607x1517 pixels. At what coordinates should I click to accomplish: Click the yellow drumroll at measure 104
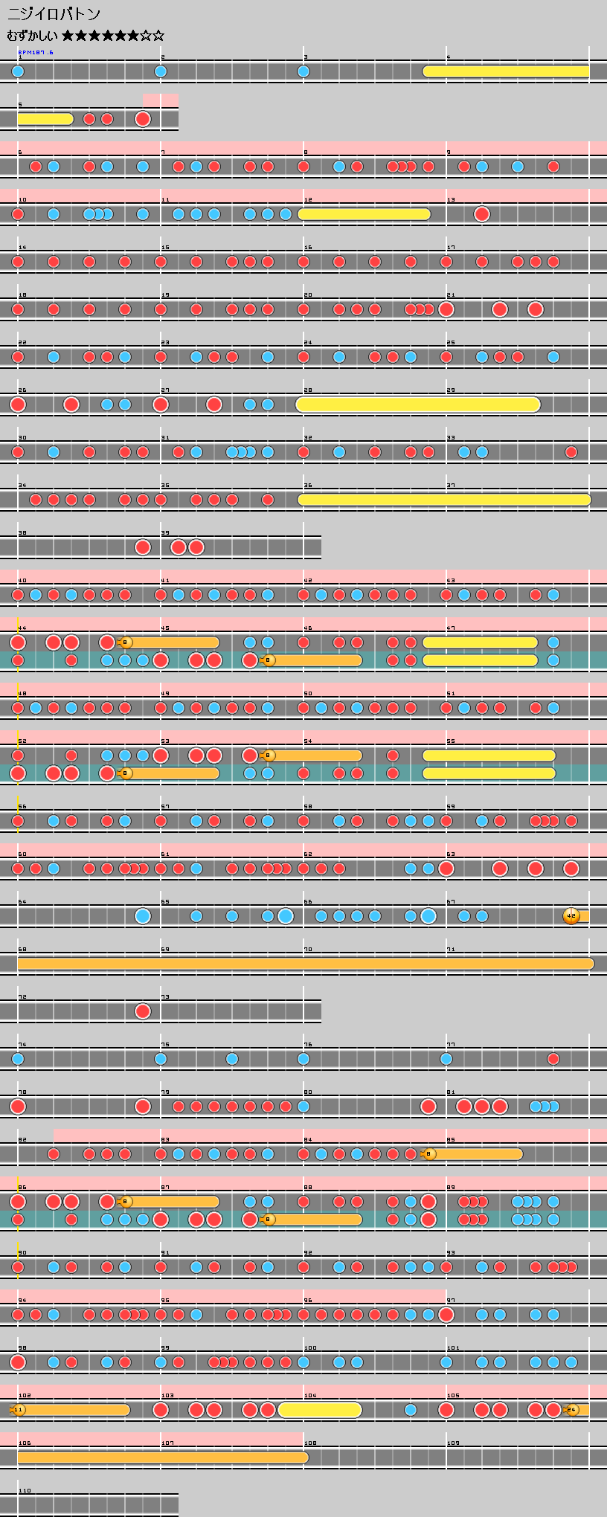[x=320, y=1410]
